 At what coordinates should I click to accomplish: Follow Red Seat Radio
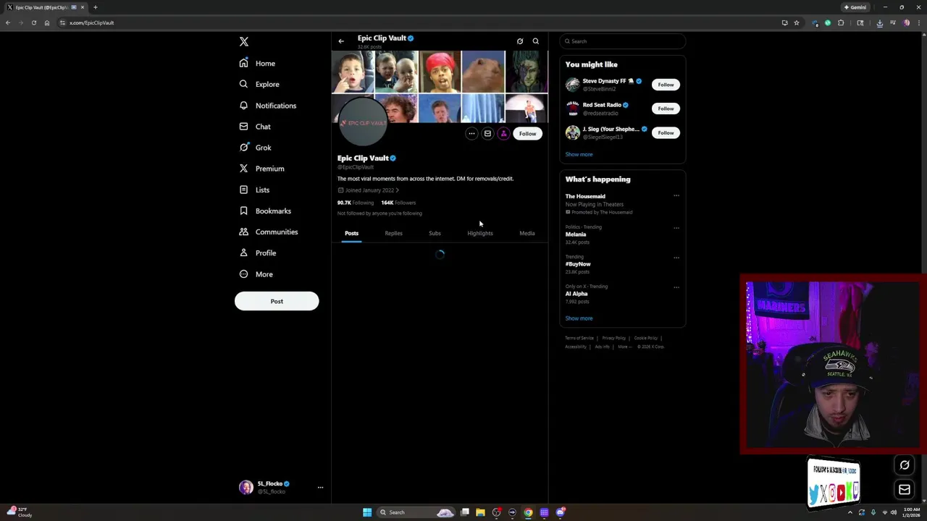pos(666,109)
